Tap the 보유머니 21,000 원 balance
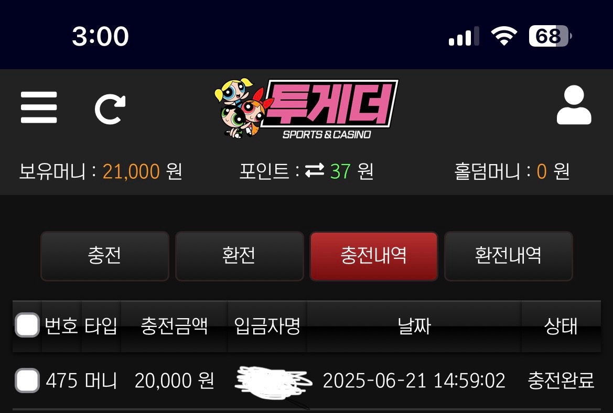Screen dimensions: 613x413 click(x=101, y=171)
